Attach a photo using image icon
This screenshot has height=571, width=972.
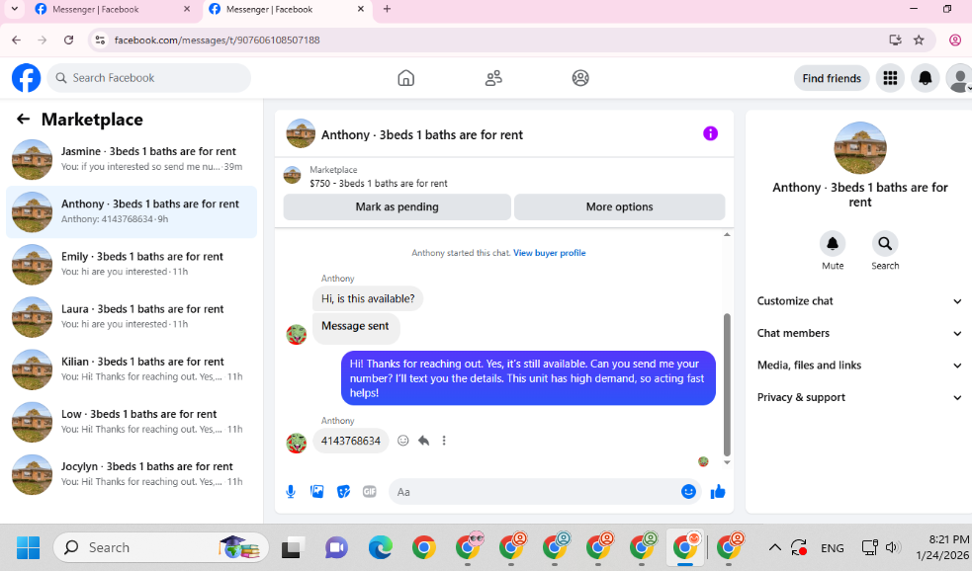point(316,492)
